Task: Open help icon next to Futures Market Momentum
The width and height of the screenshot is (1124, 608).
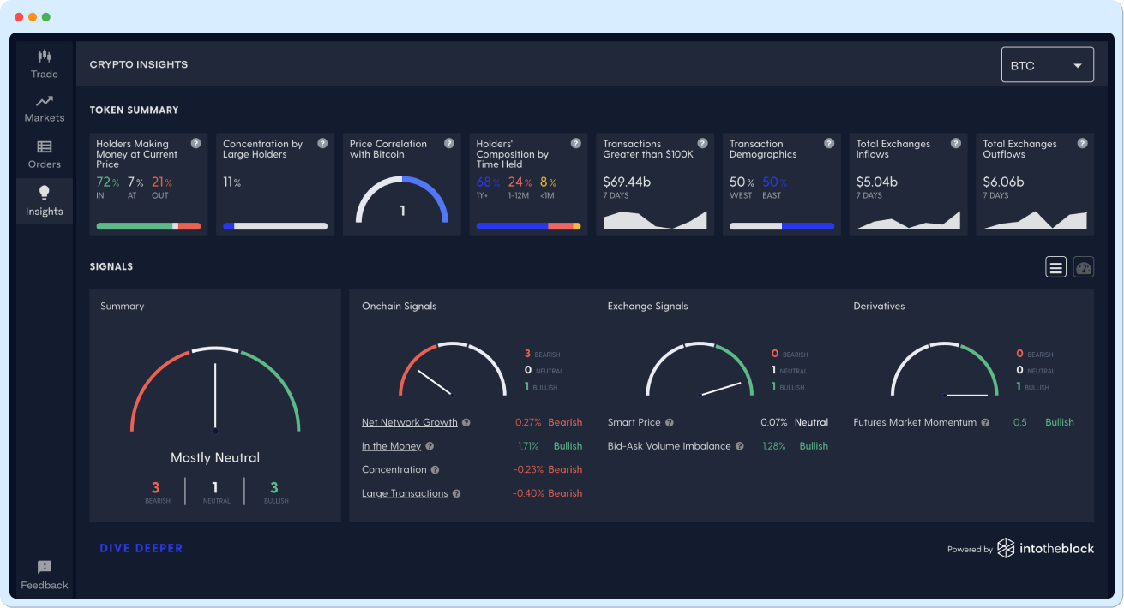Action: point(984,422)
